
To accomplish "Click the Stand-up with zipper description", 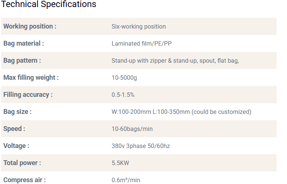I will (175, 60).
